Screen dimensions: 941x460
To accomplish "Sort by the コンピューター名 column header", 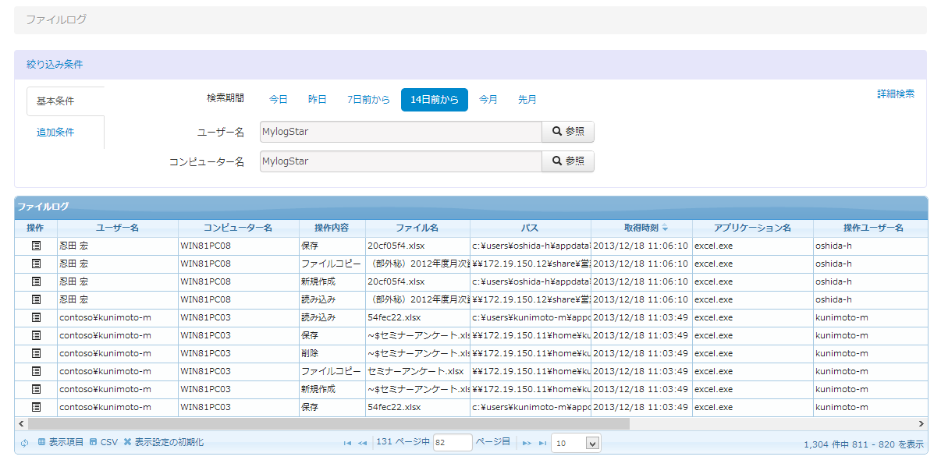I will tap(239, 228).
